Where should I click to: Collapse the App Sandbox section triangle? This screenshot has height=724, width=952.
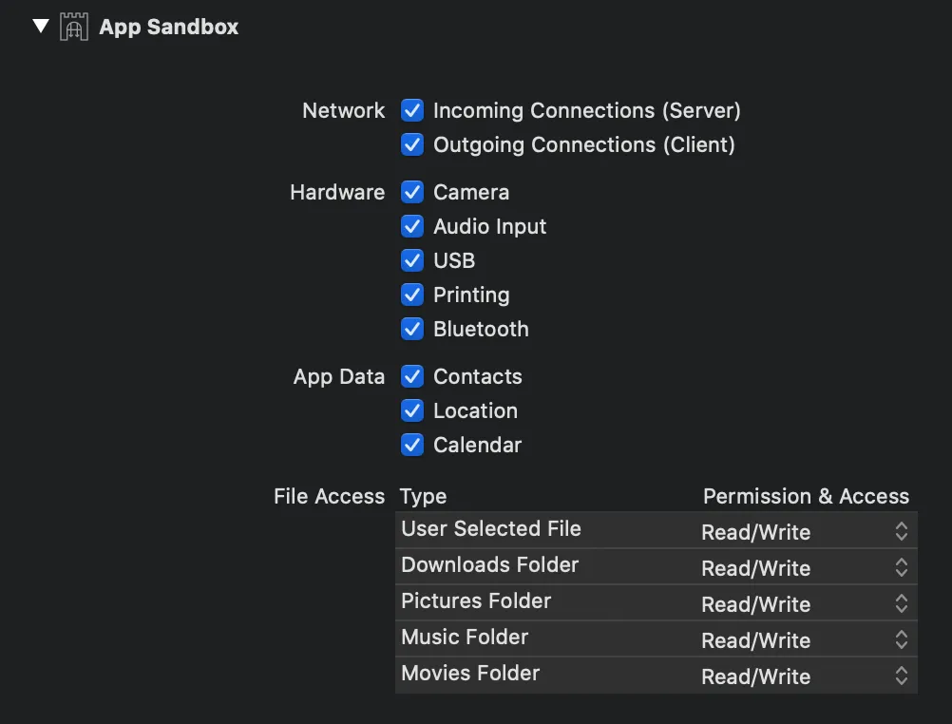click(x=40, y=27)
